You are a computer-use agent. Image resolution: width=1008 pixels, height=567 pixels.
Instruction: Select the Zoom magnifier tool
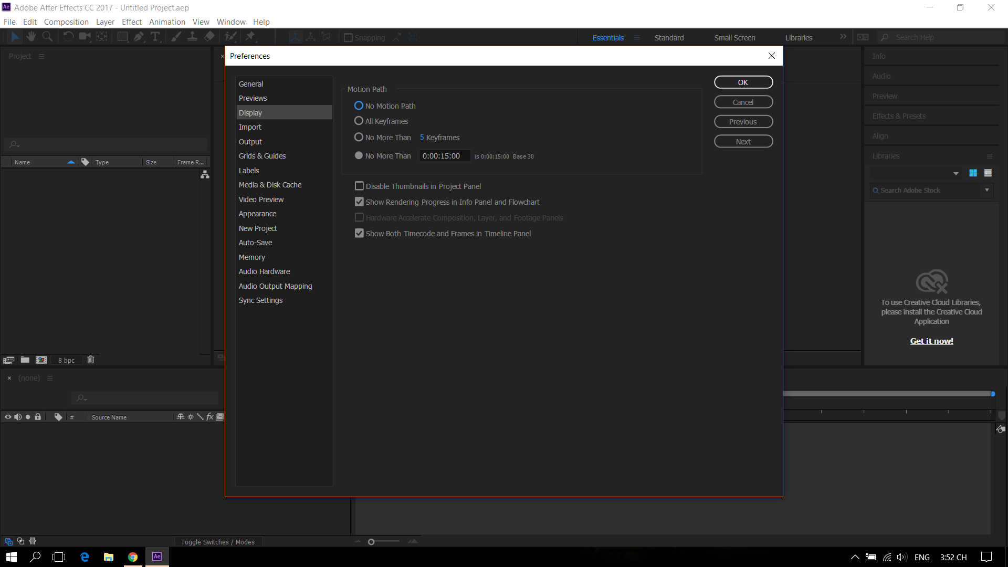tap(47, 37)
